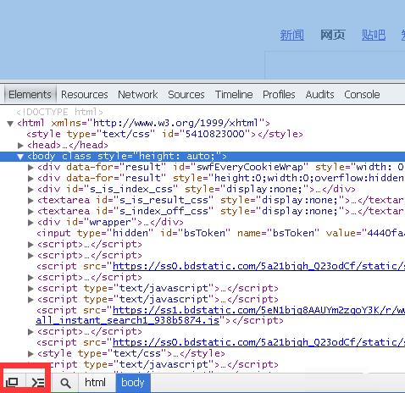
Task: Open the Elements tab
Action: [x=30, y=94]
